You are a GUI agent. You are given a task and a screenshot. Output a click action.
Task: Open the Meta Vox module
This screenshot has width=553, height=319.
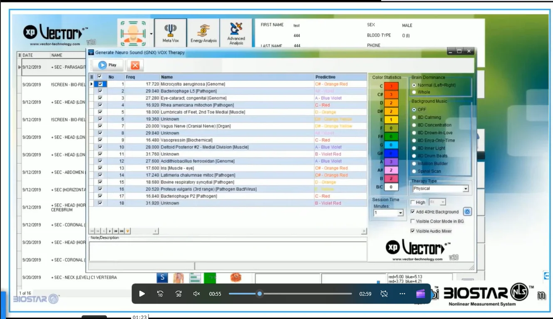171,33
